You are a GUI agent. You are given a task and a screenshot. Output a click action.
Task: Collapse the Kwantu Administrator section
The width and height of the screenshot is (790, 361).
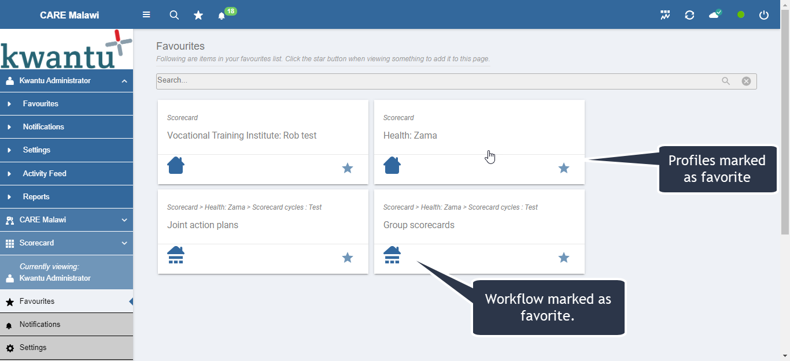coord(67,81)
